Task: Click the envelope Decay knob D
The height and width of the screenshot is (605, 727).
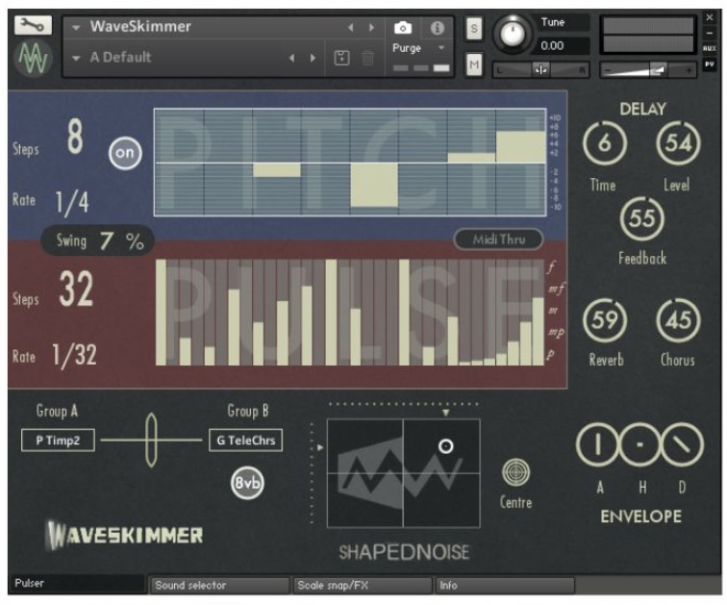Action: (682, 444)
